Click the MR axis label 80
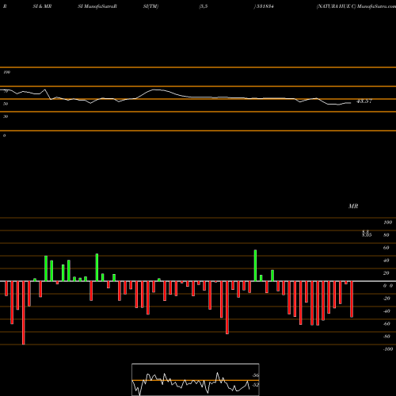Viewport: 396px width, 396px height. coord(386,235)
